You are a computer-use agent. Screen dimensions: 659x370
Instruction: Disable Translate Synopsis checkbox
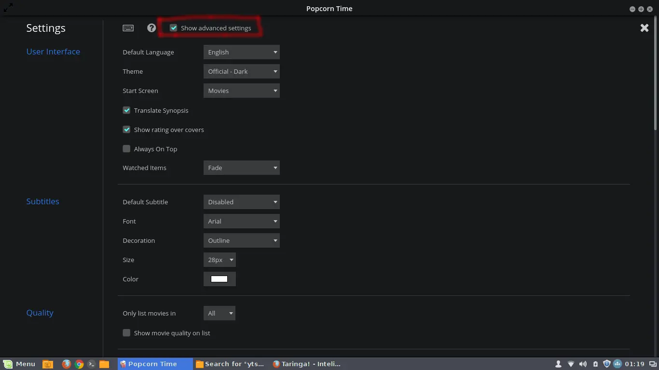pyautogui.click(x=126, y=110)
